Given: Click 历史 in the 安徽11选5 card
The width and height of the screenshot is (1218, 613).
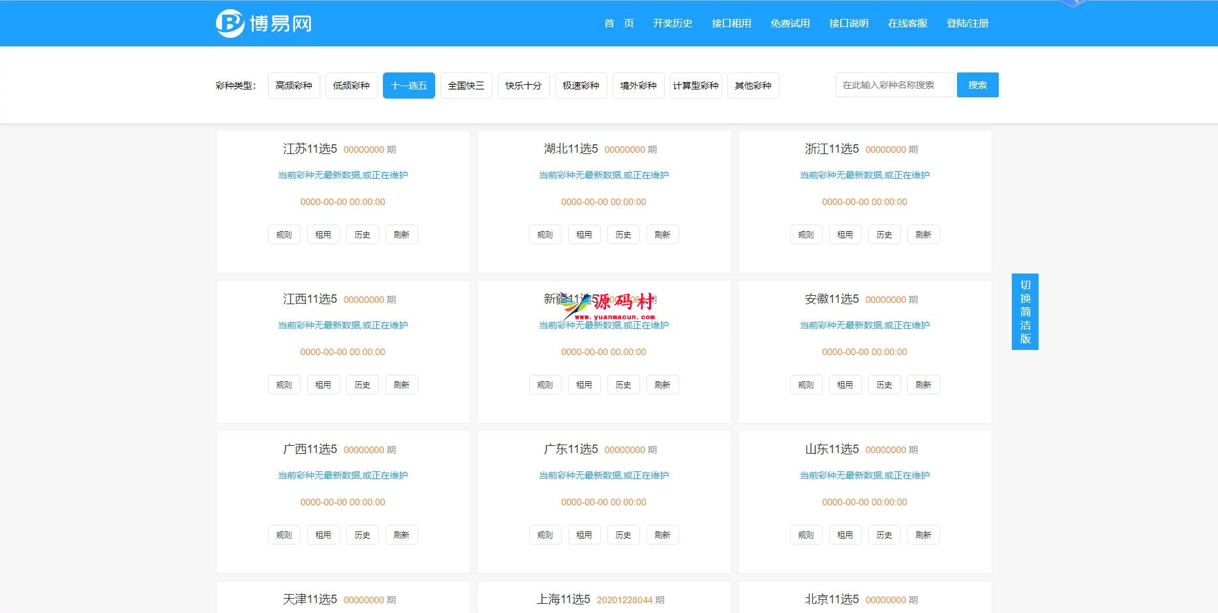Looking at the screenshot, I should pyautogui.click(x=884, y=385).
